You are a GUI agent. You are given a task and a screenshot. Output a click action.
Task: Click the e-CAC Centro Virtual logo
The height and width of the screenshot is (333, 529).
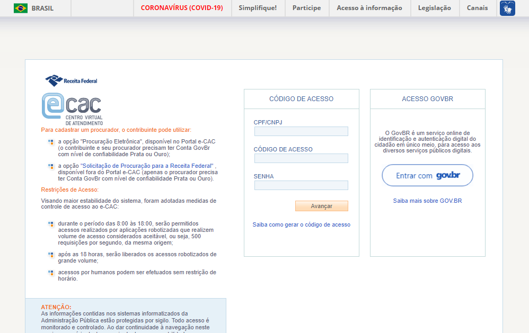click(72, 109)
